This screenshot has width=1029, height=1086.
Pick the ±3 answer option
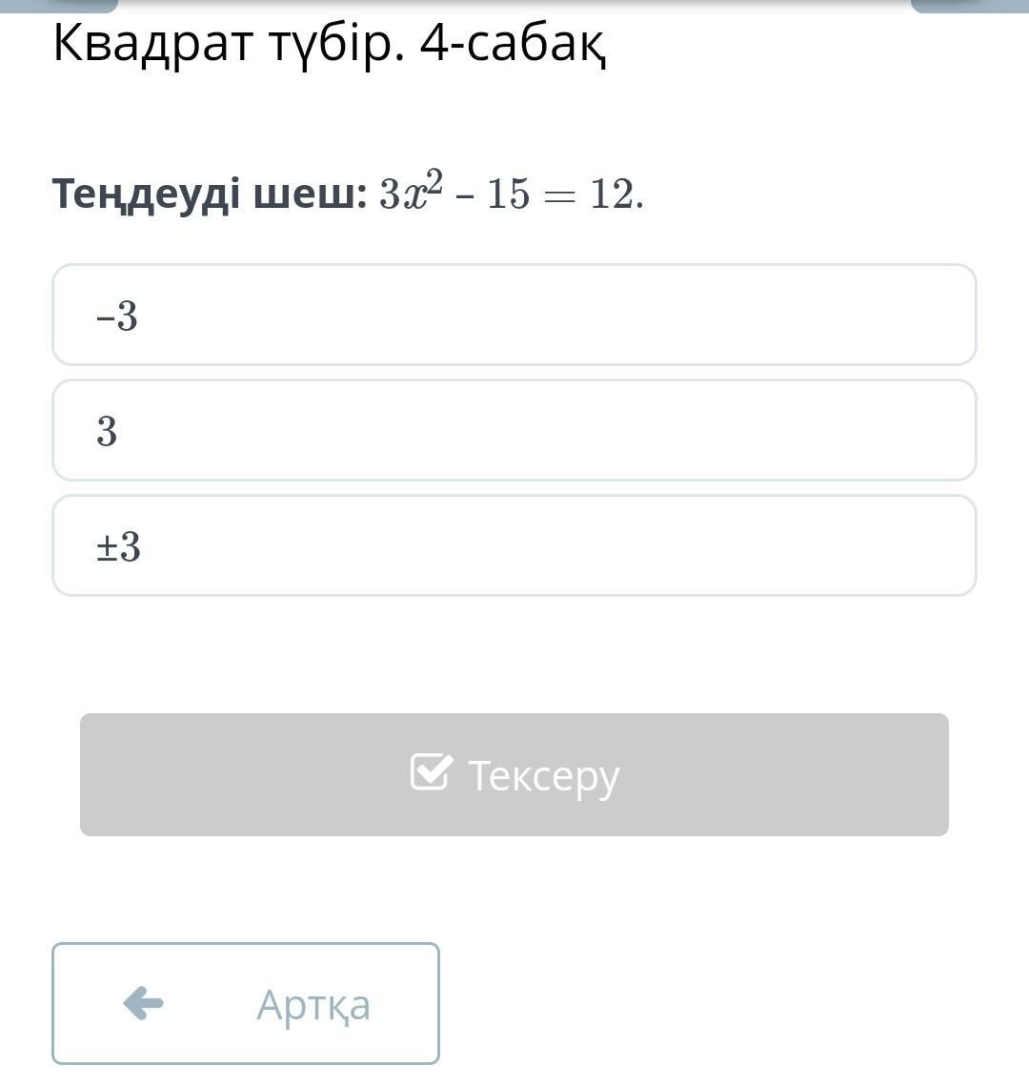tap(514, 545)
